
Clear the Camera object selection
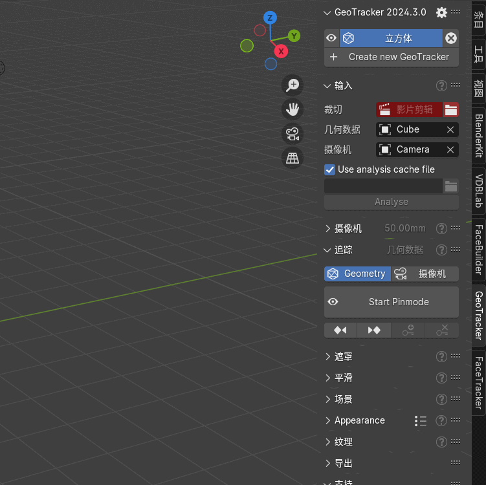click(450, 149)
